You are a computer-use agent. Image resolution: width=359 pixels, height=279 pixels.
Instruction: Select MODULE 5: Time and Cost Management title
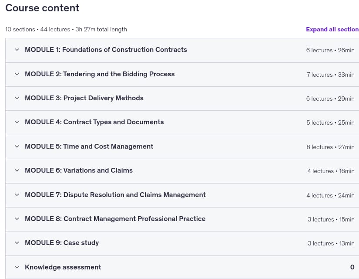[x=89, y=146]
